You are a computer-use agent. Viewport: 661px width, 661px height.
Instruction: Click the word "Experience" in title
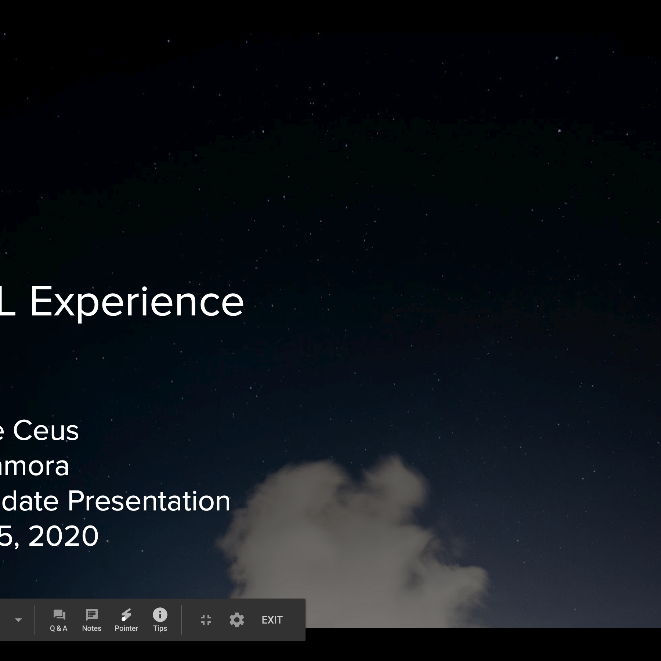[x=137, y=302]
